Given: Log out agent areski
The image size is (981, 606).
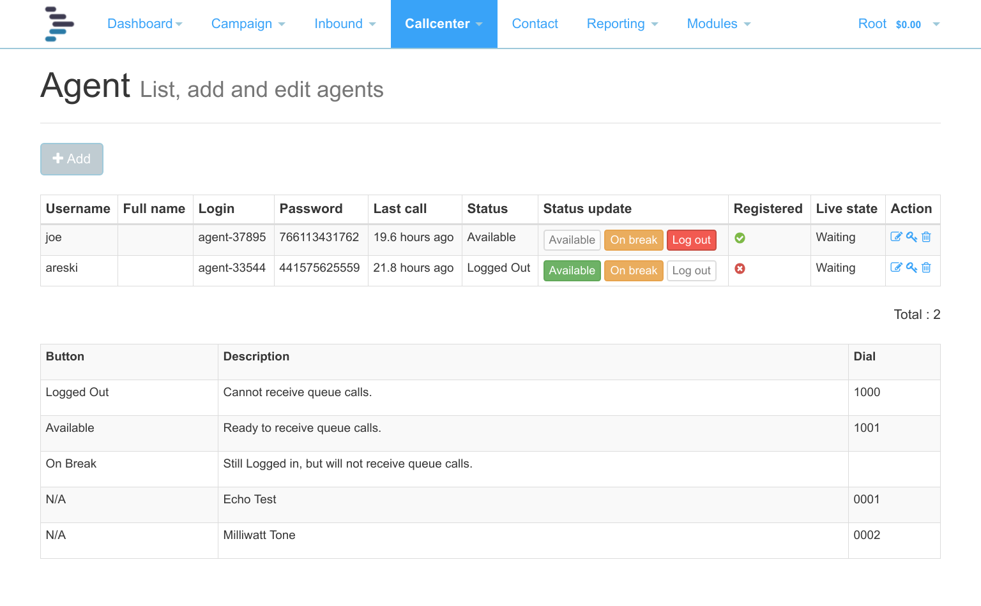Looking at the screenshot, I should [x=691, y=270].
